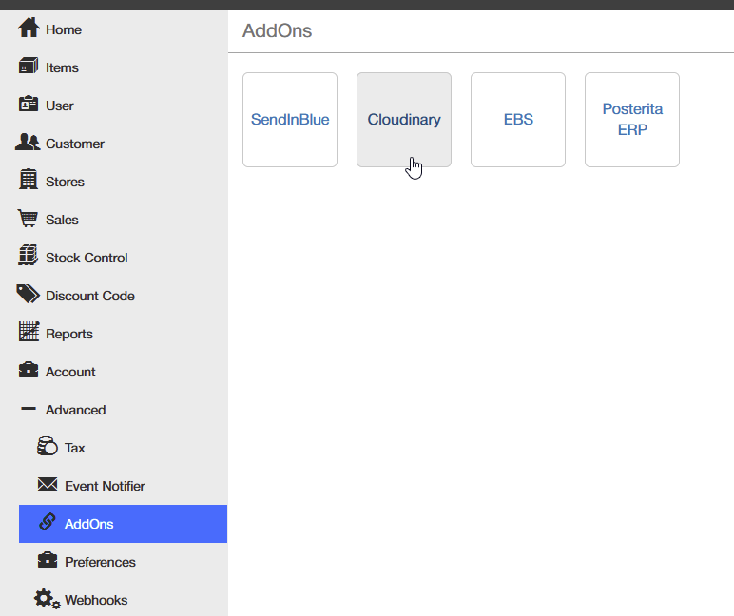Click the Discount Code tag icon
The width and height of the screenshot is (734, 616).
29,294
